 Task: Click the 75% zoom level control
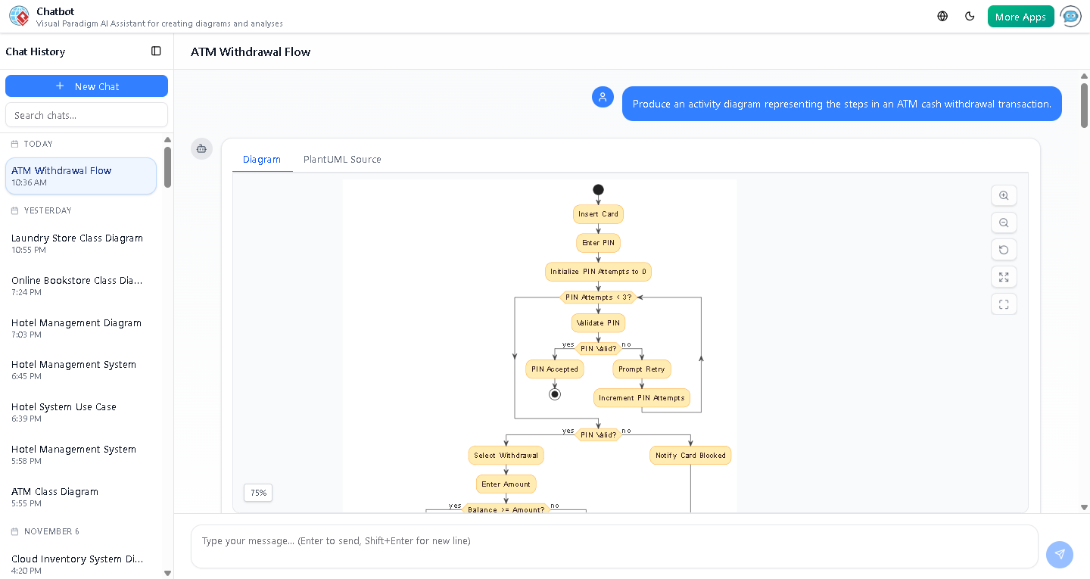click(x=257, y=493)
